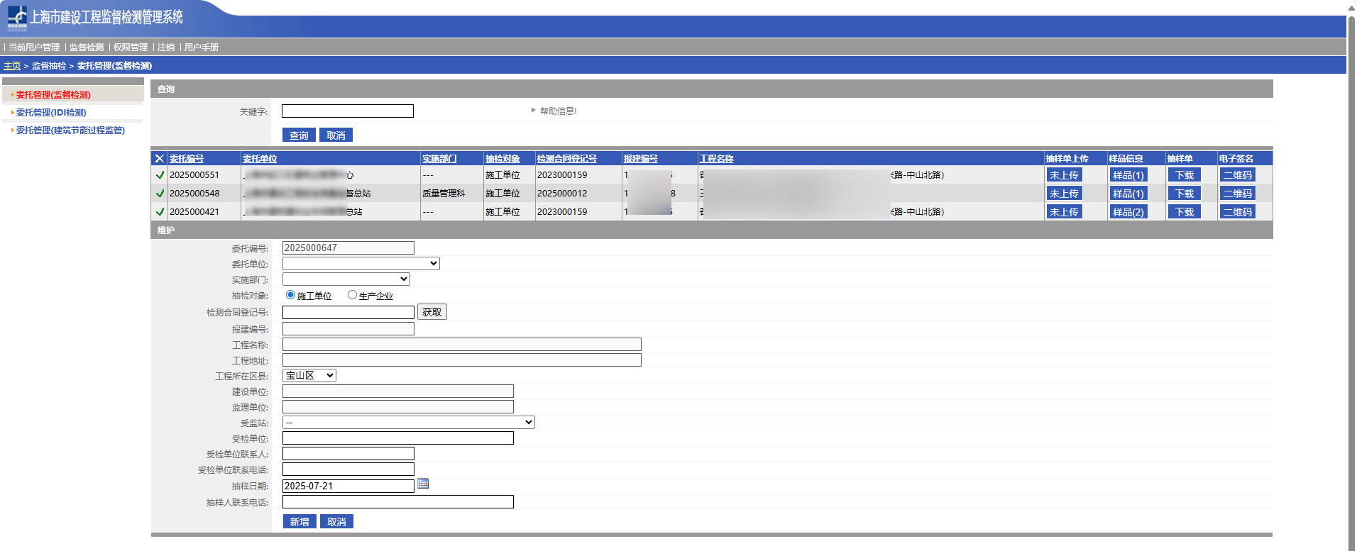Open the 委托单位 dropdown
This screenshot has width=1357, height=551.
361,264
